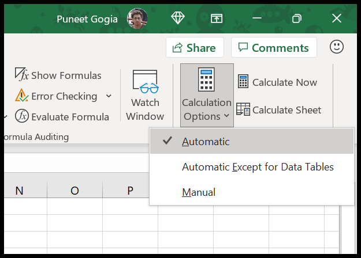361x258 pixels.
Task: Click the Show Formulas icon
Action: point(21,75)
